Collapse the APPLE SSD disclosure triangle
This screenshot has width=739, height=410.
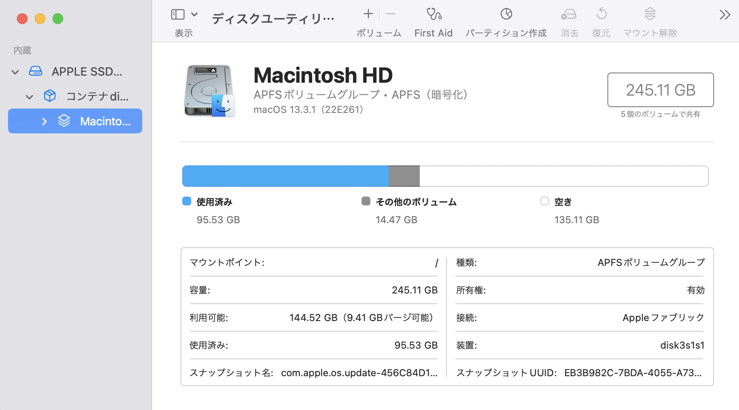(15, 72)
